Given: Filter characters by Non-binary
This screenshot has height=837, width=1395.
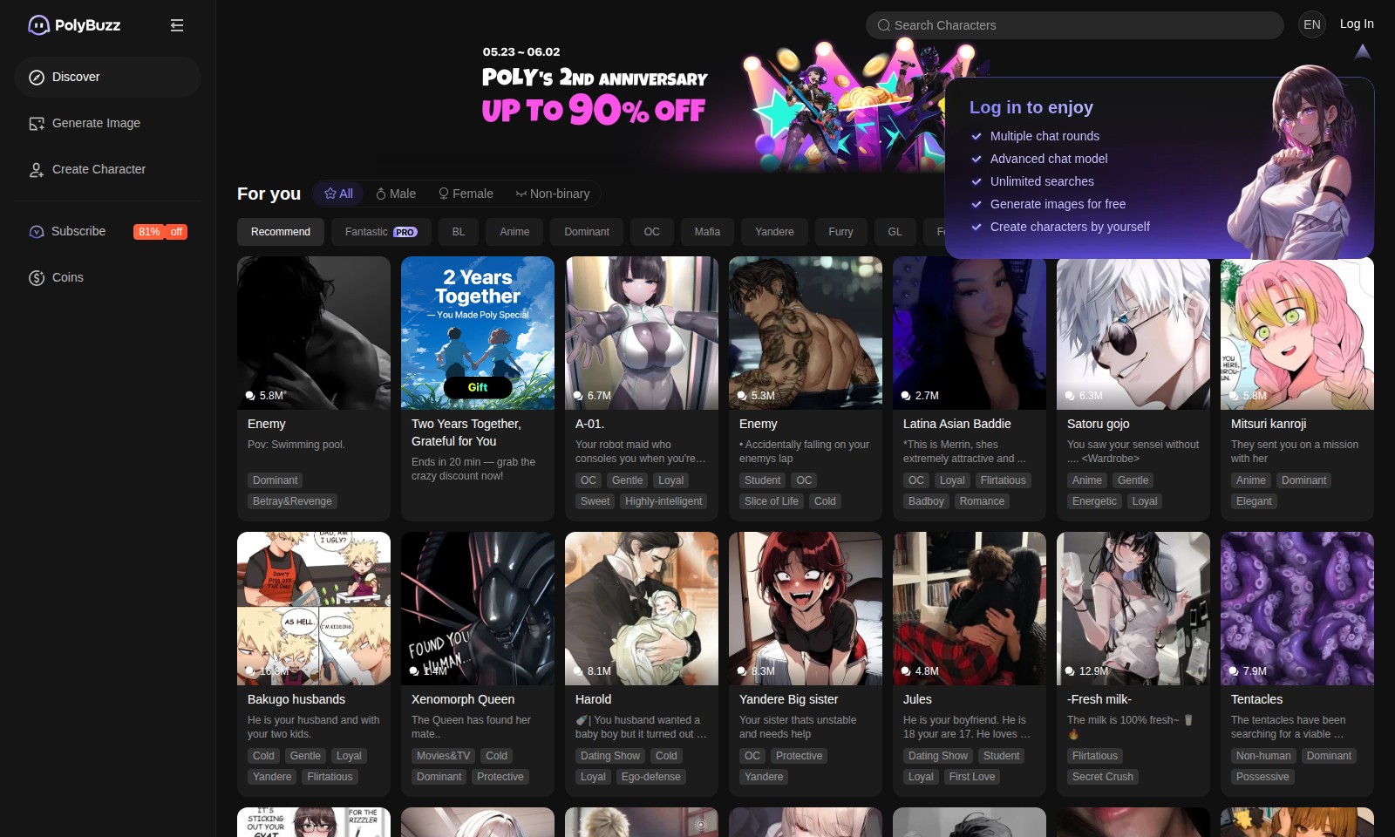Looking at the screenshot, I should pos(552,194).
